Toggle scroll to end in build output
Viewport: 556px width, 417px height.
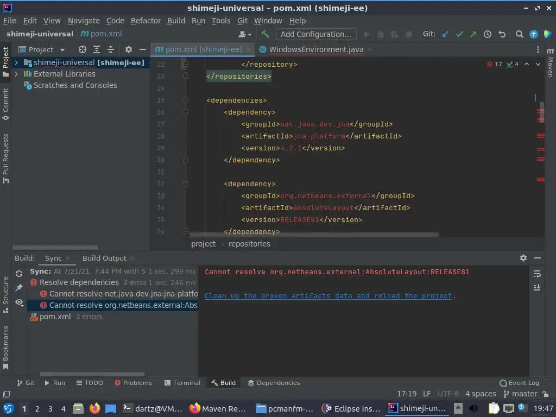tap(537, 288)
